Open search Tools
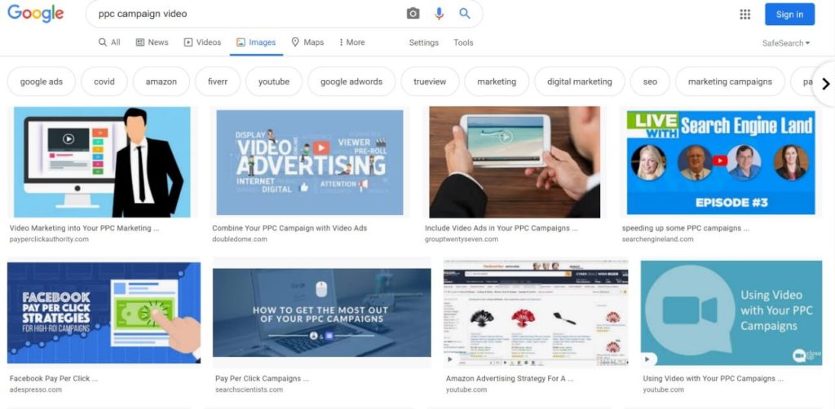 point(463,42)
